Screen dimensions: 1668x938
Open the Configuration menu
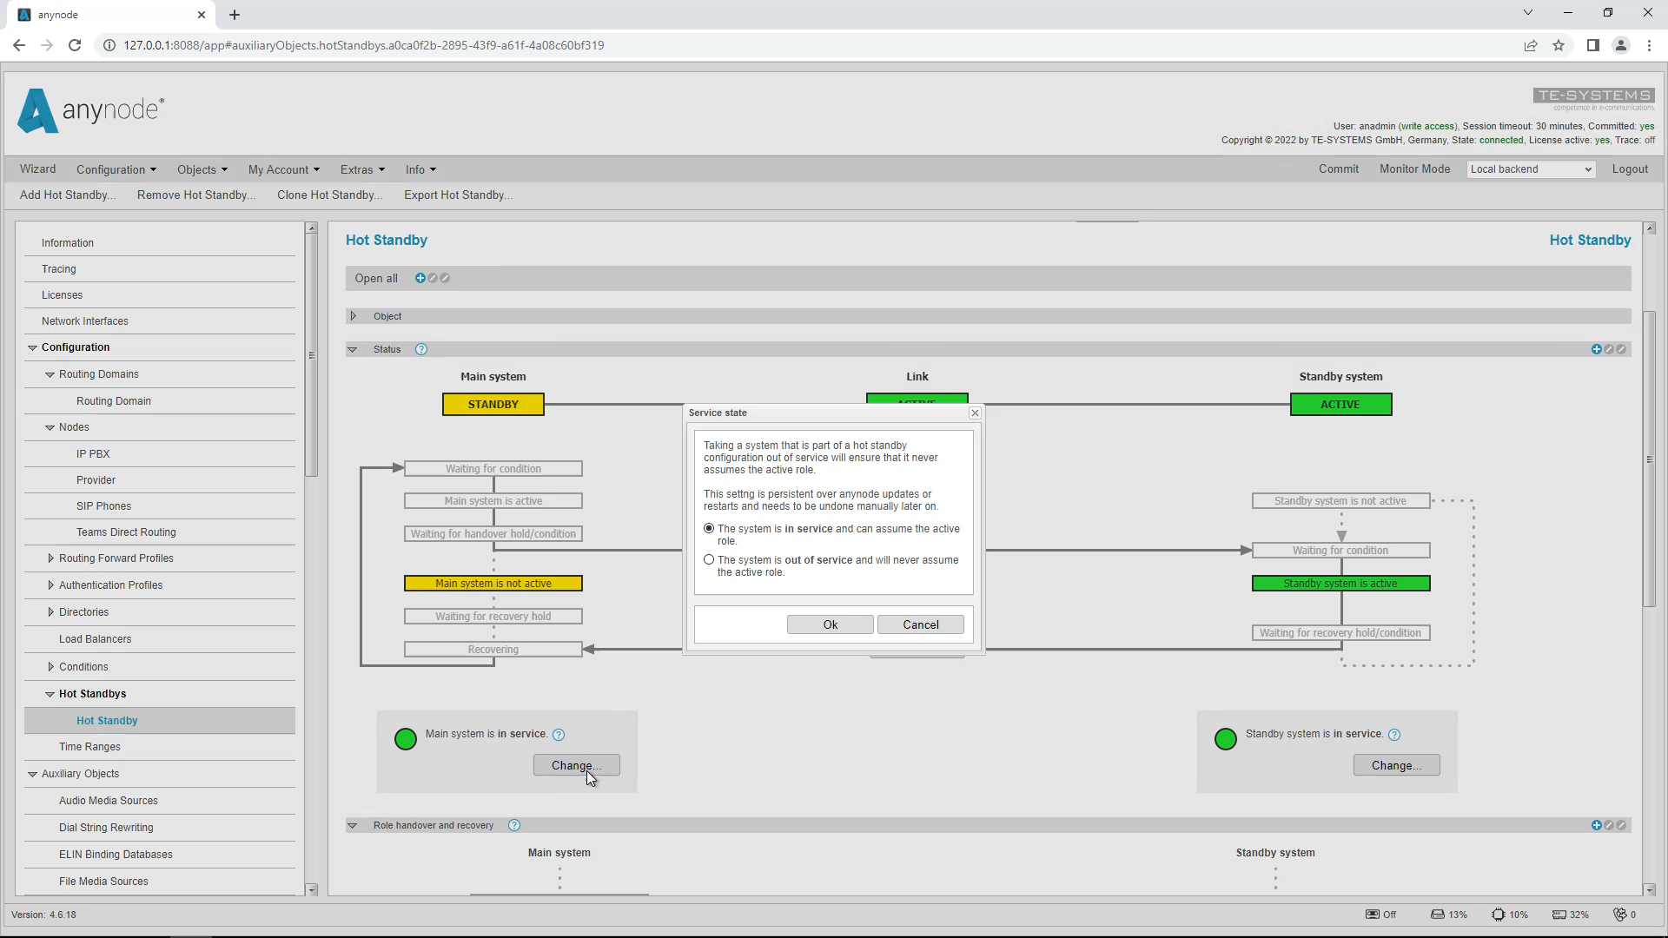[116, 169]
